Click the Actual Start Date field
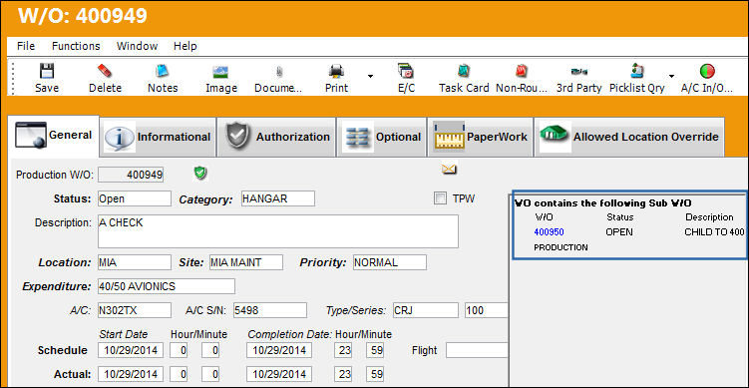This screenshot has width=749, height=388. (x=131, y=374)
